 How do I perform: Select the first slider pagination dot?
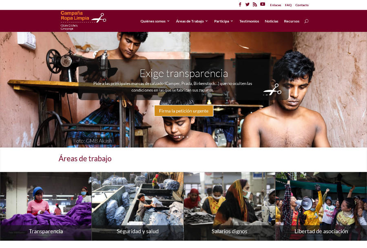pyautogui.click(x=179, y=136)
